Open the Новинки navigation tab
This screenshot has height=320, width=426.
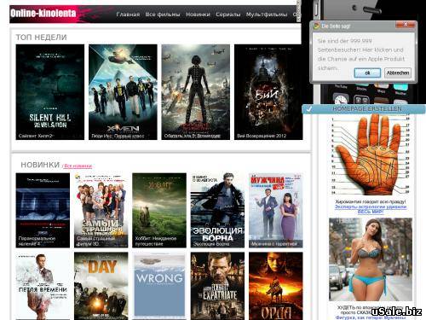198,15
